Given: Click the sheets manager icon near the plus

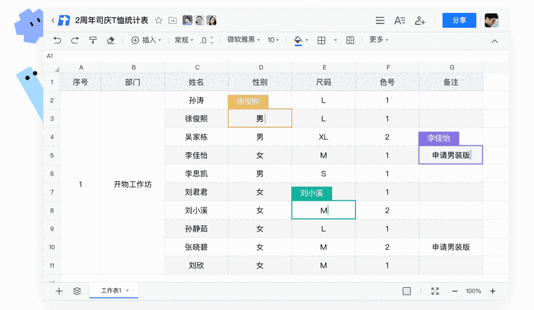Looking at the screenshot, I should click(x=77, y=291).
